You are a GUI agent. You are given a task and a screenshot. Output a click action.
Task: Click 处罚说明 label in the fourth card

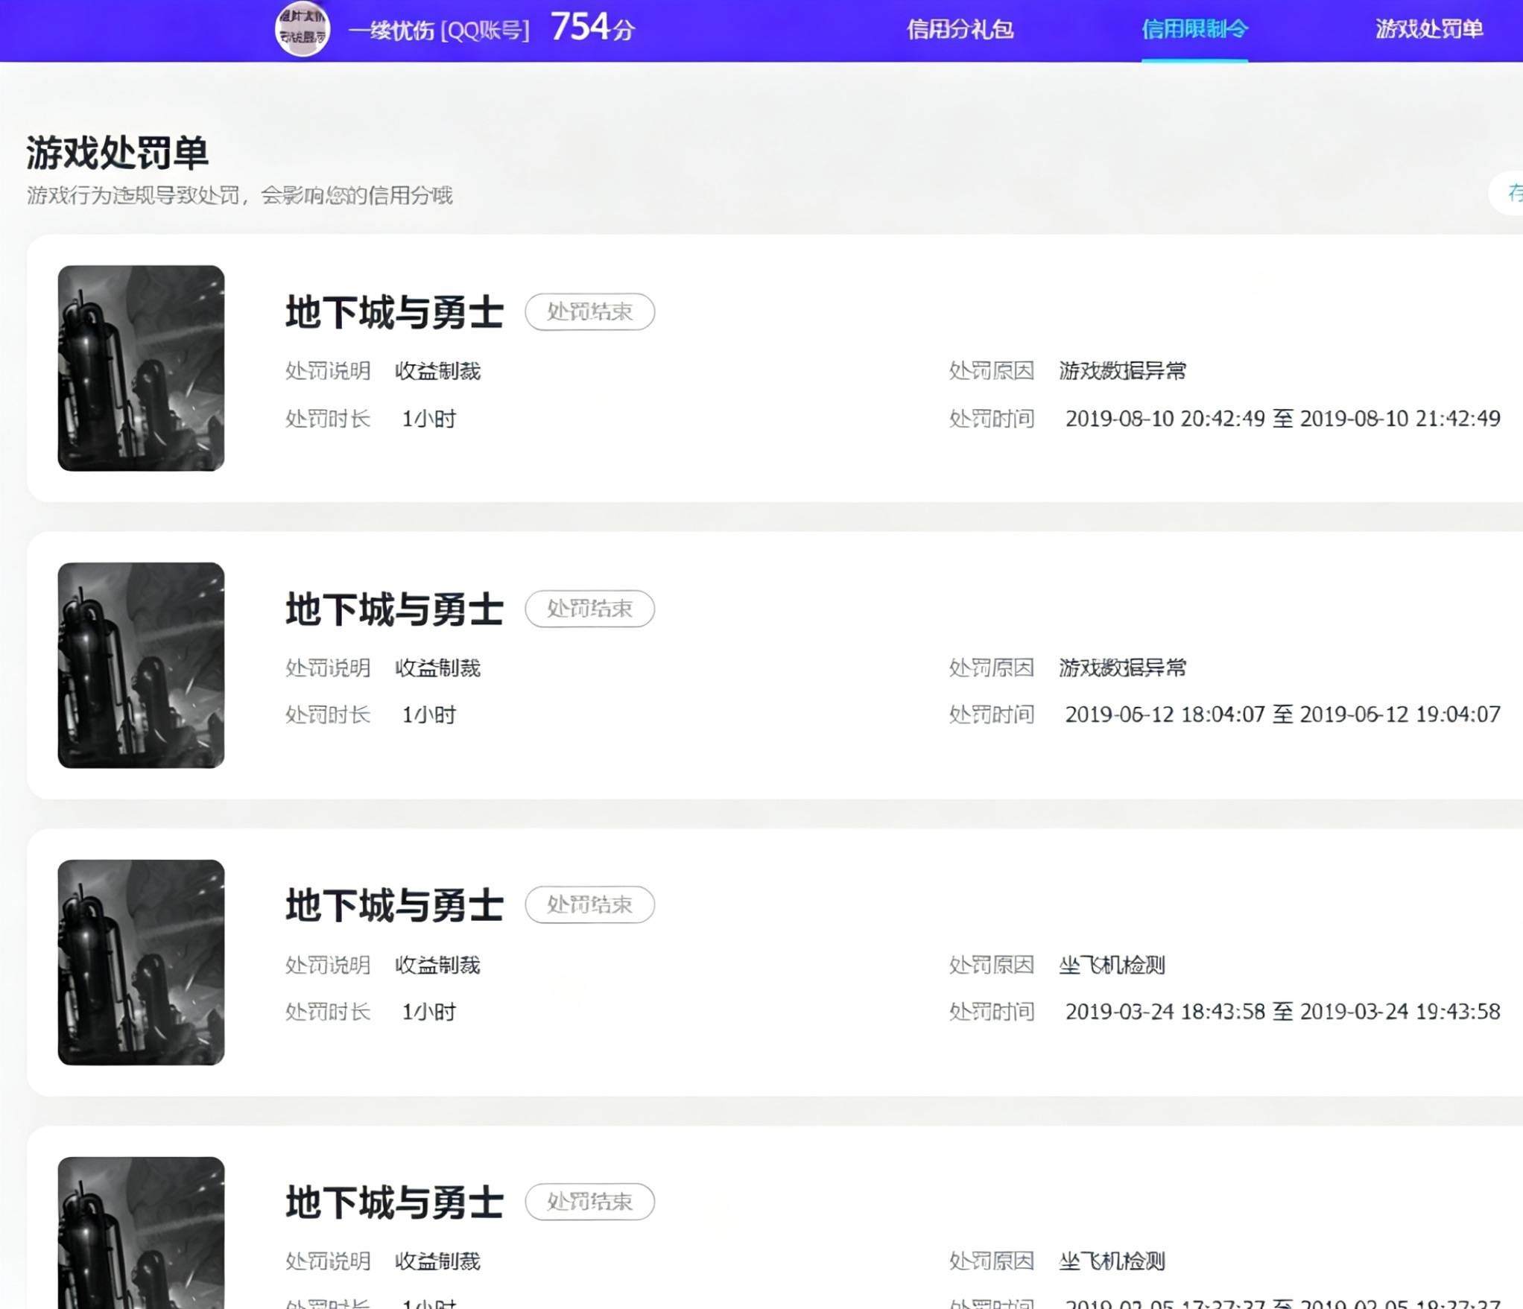click(x=328, y=1261)
